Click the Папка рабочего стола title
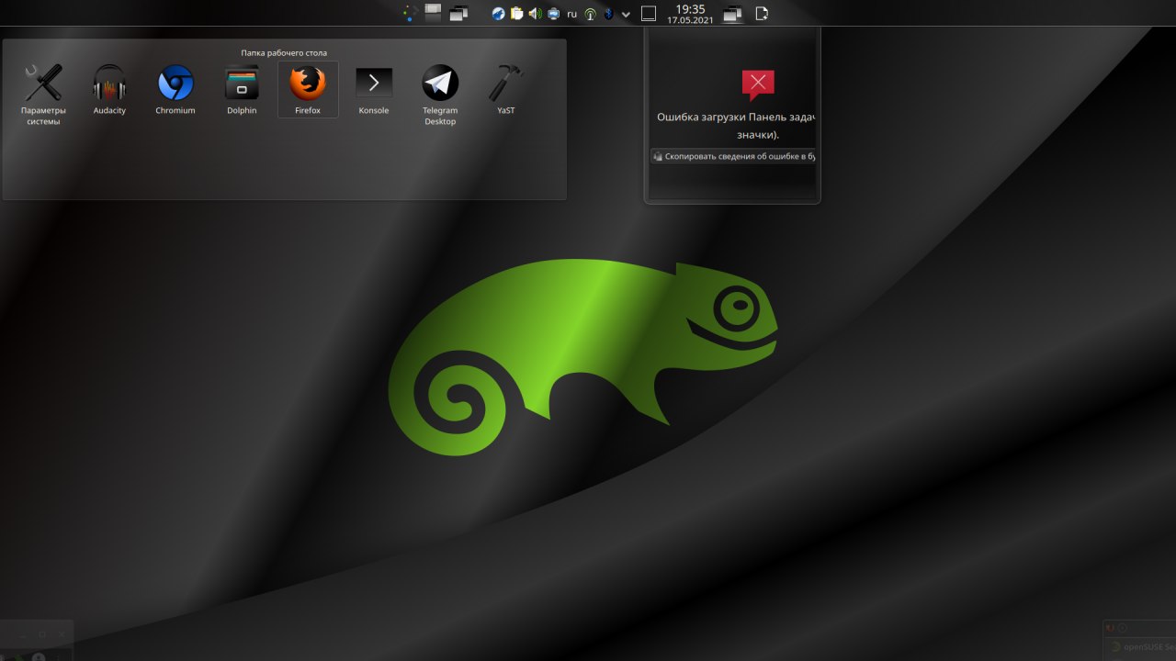 click(284, 52)
